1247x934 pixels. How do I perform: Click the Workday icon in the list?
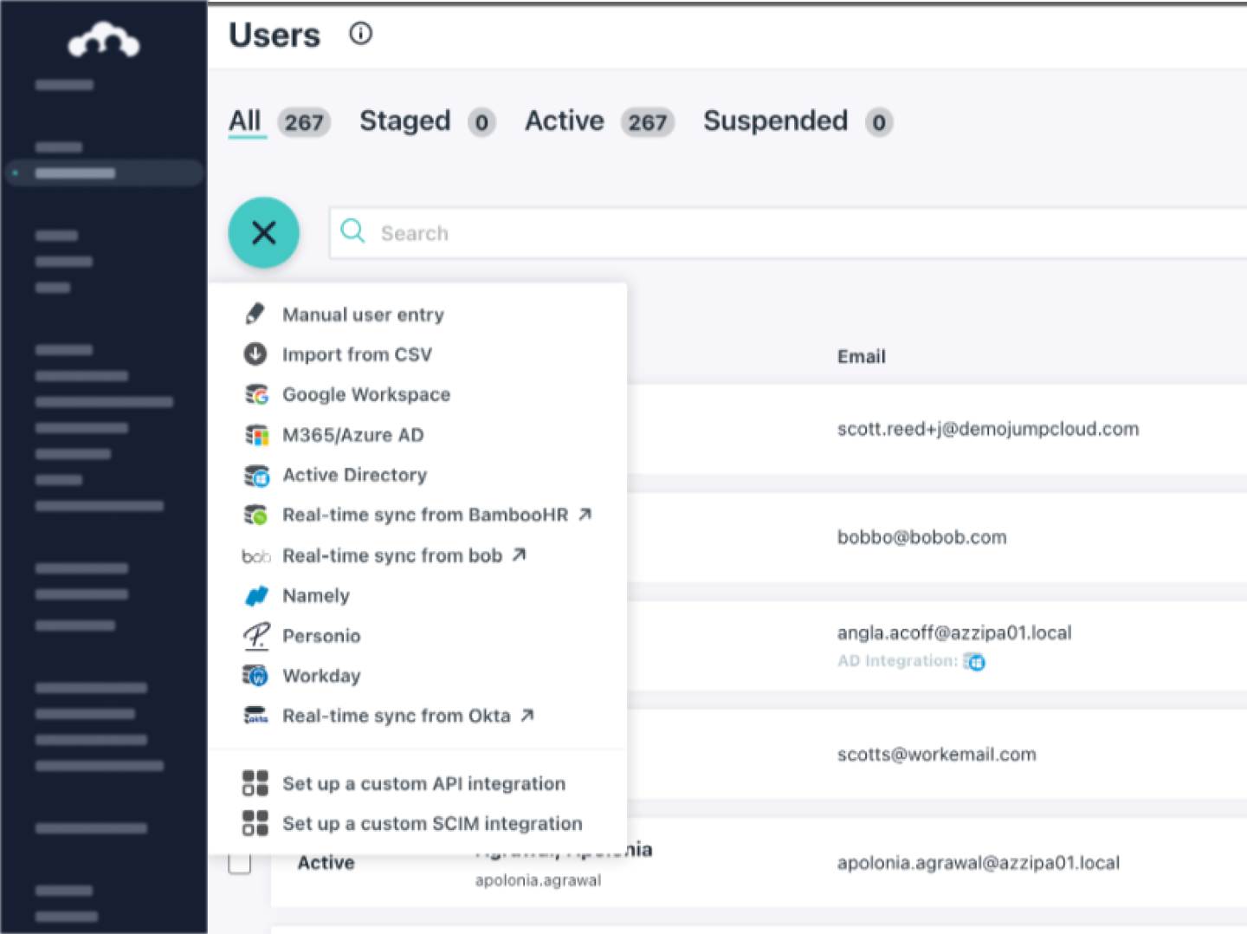[x=256, y=676]
